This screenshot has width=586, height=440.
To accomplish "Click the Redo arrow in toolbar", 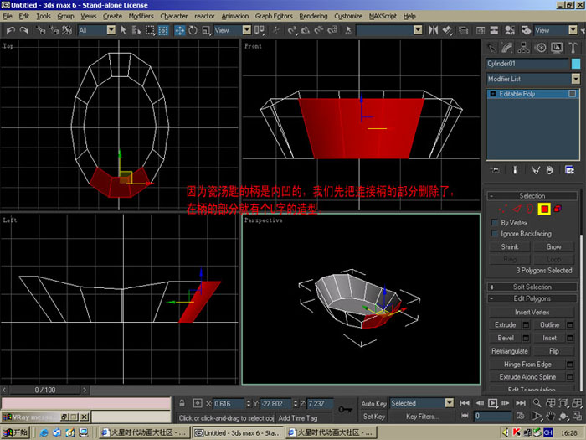I will tap(24, 30).
